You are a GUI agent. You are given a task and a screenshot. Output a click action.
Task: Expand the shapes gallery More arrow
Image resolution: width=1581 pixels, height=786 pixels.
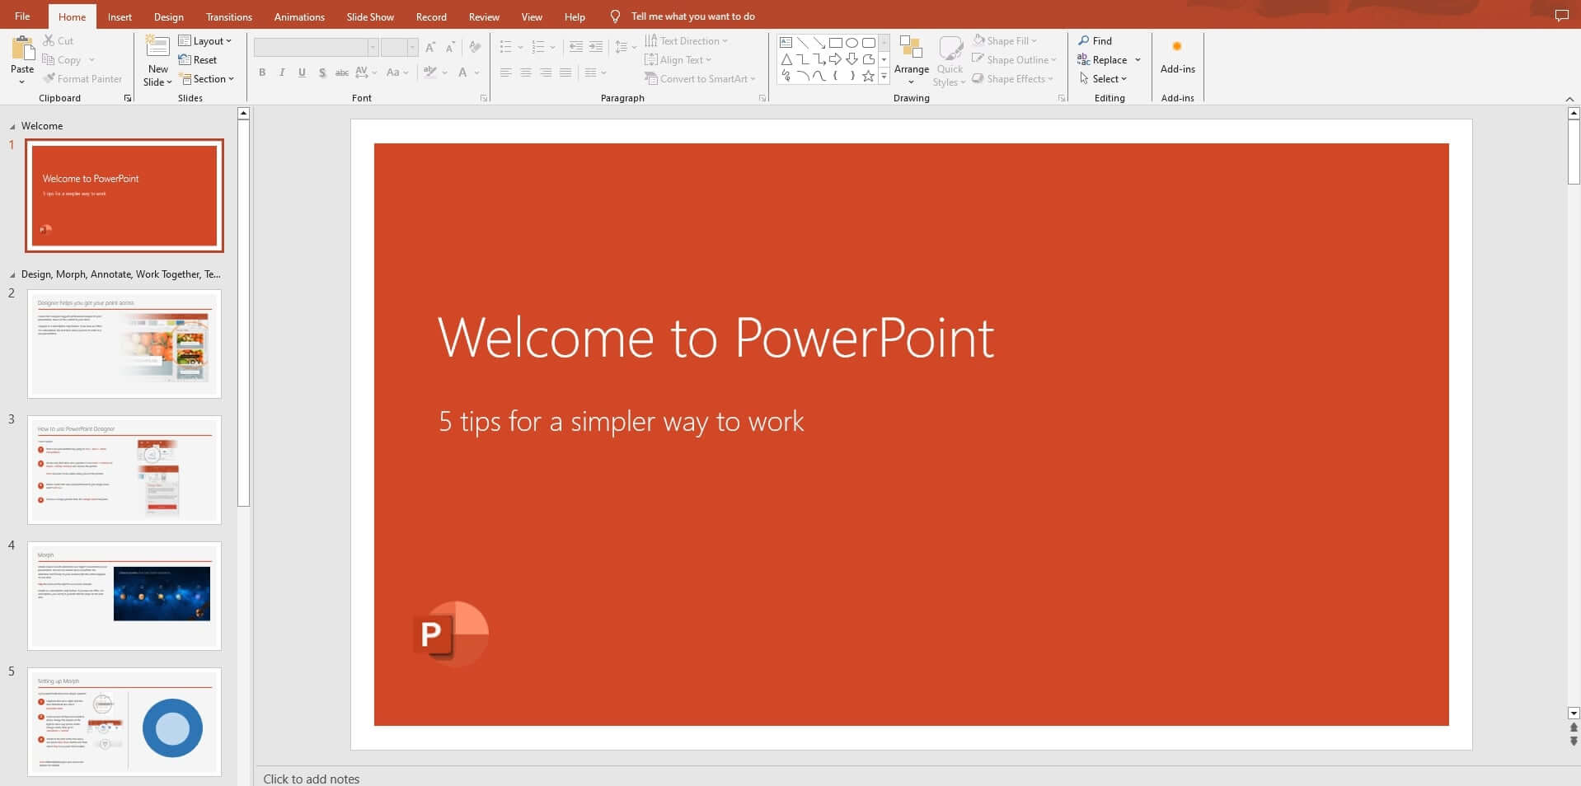[884, 76]
